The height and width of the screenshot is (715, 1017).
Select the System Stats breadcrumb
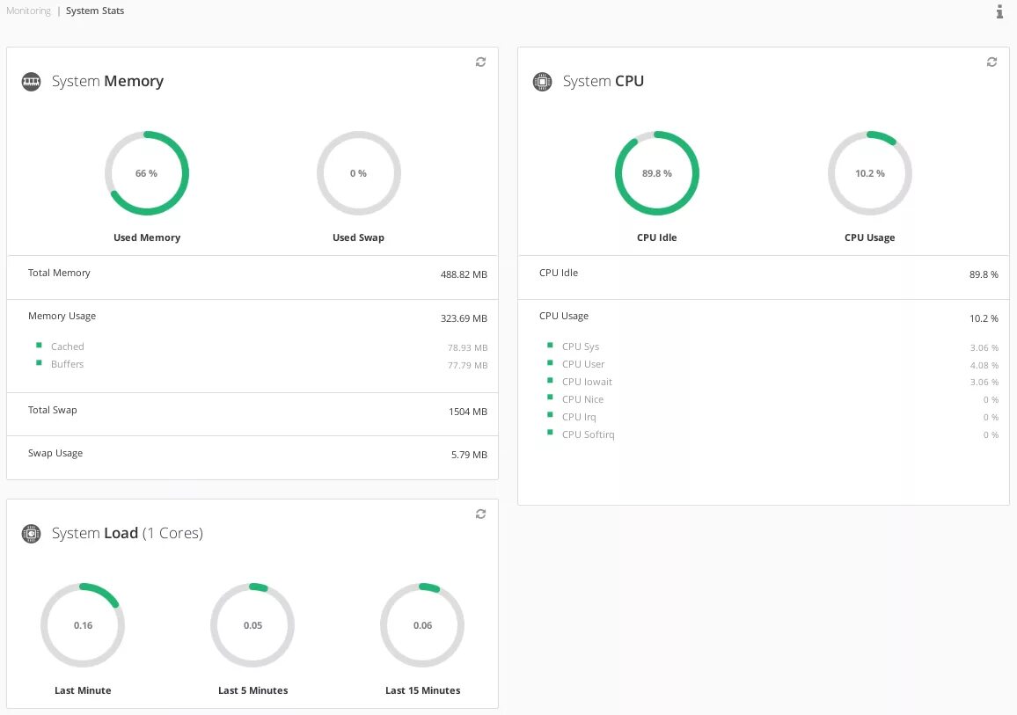pos(95,11)
